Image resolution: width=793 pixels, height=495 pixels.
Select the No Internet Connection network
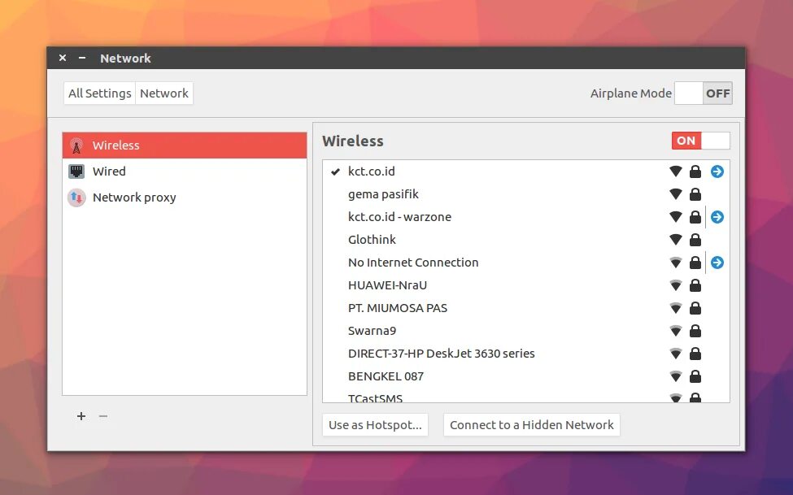pyautogui.click(x=413, y=263)
